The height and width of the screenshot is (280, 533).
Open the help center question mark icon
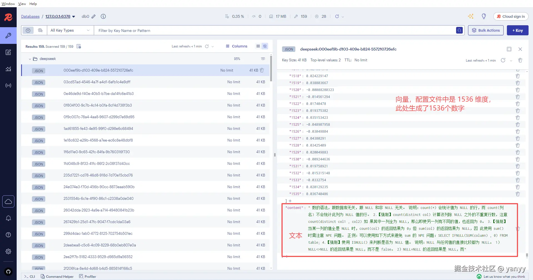(x=8, y=235)
